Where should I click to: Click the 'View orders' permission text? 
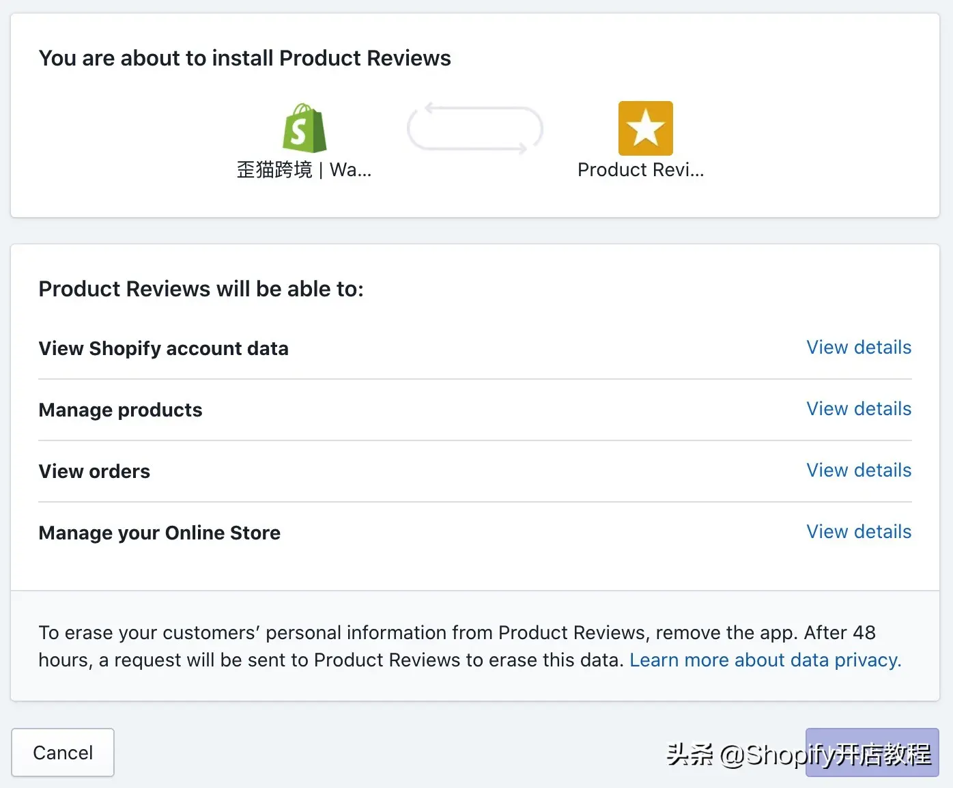coord(94,472)
